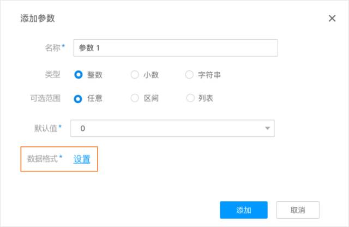The width and height of the screenshot is (349, 227).
Task: Select the 整数 type radio button
Action: click(x=78, y=75)
